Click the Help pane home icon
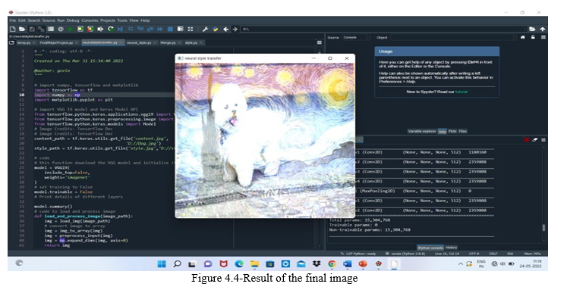 tap(523, 37)
